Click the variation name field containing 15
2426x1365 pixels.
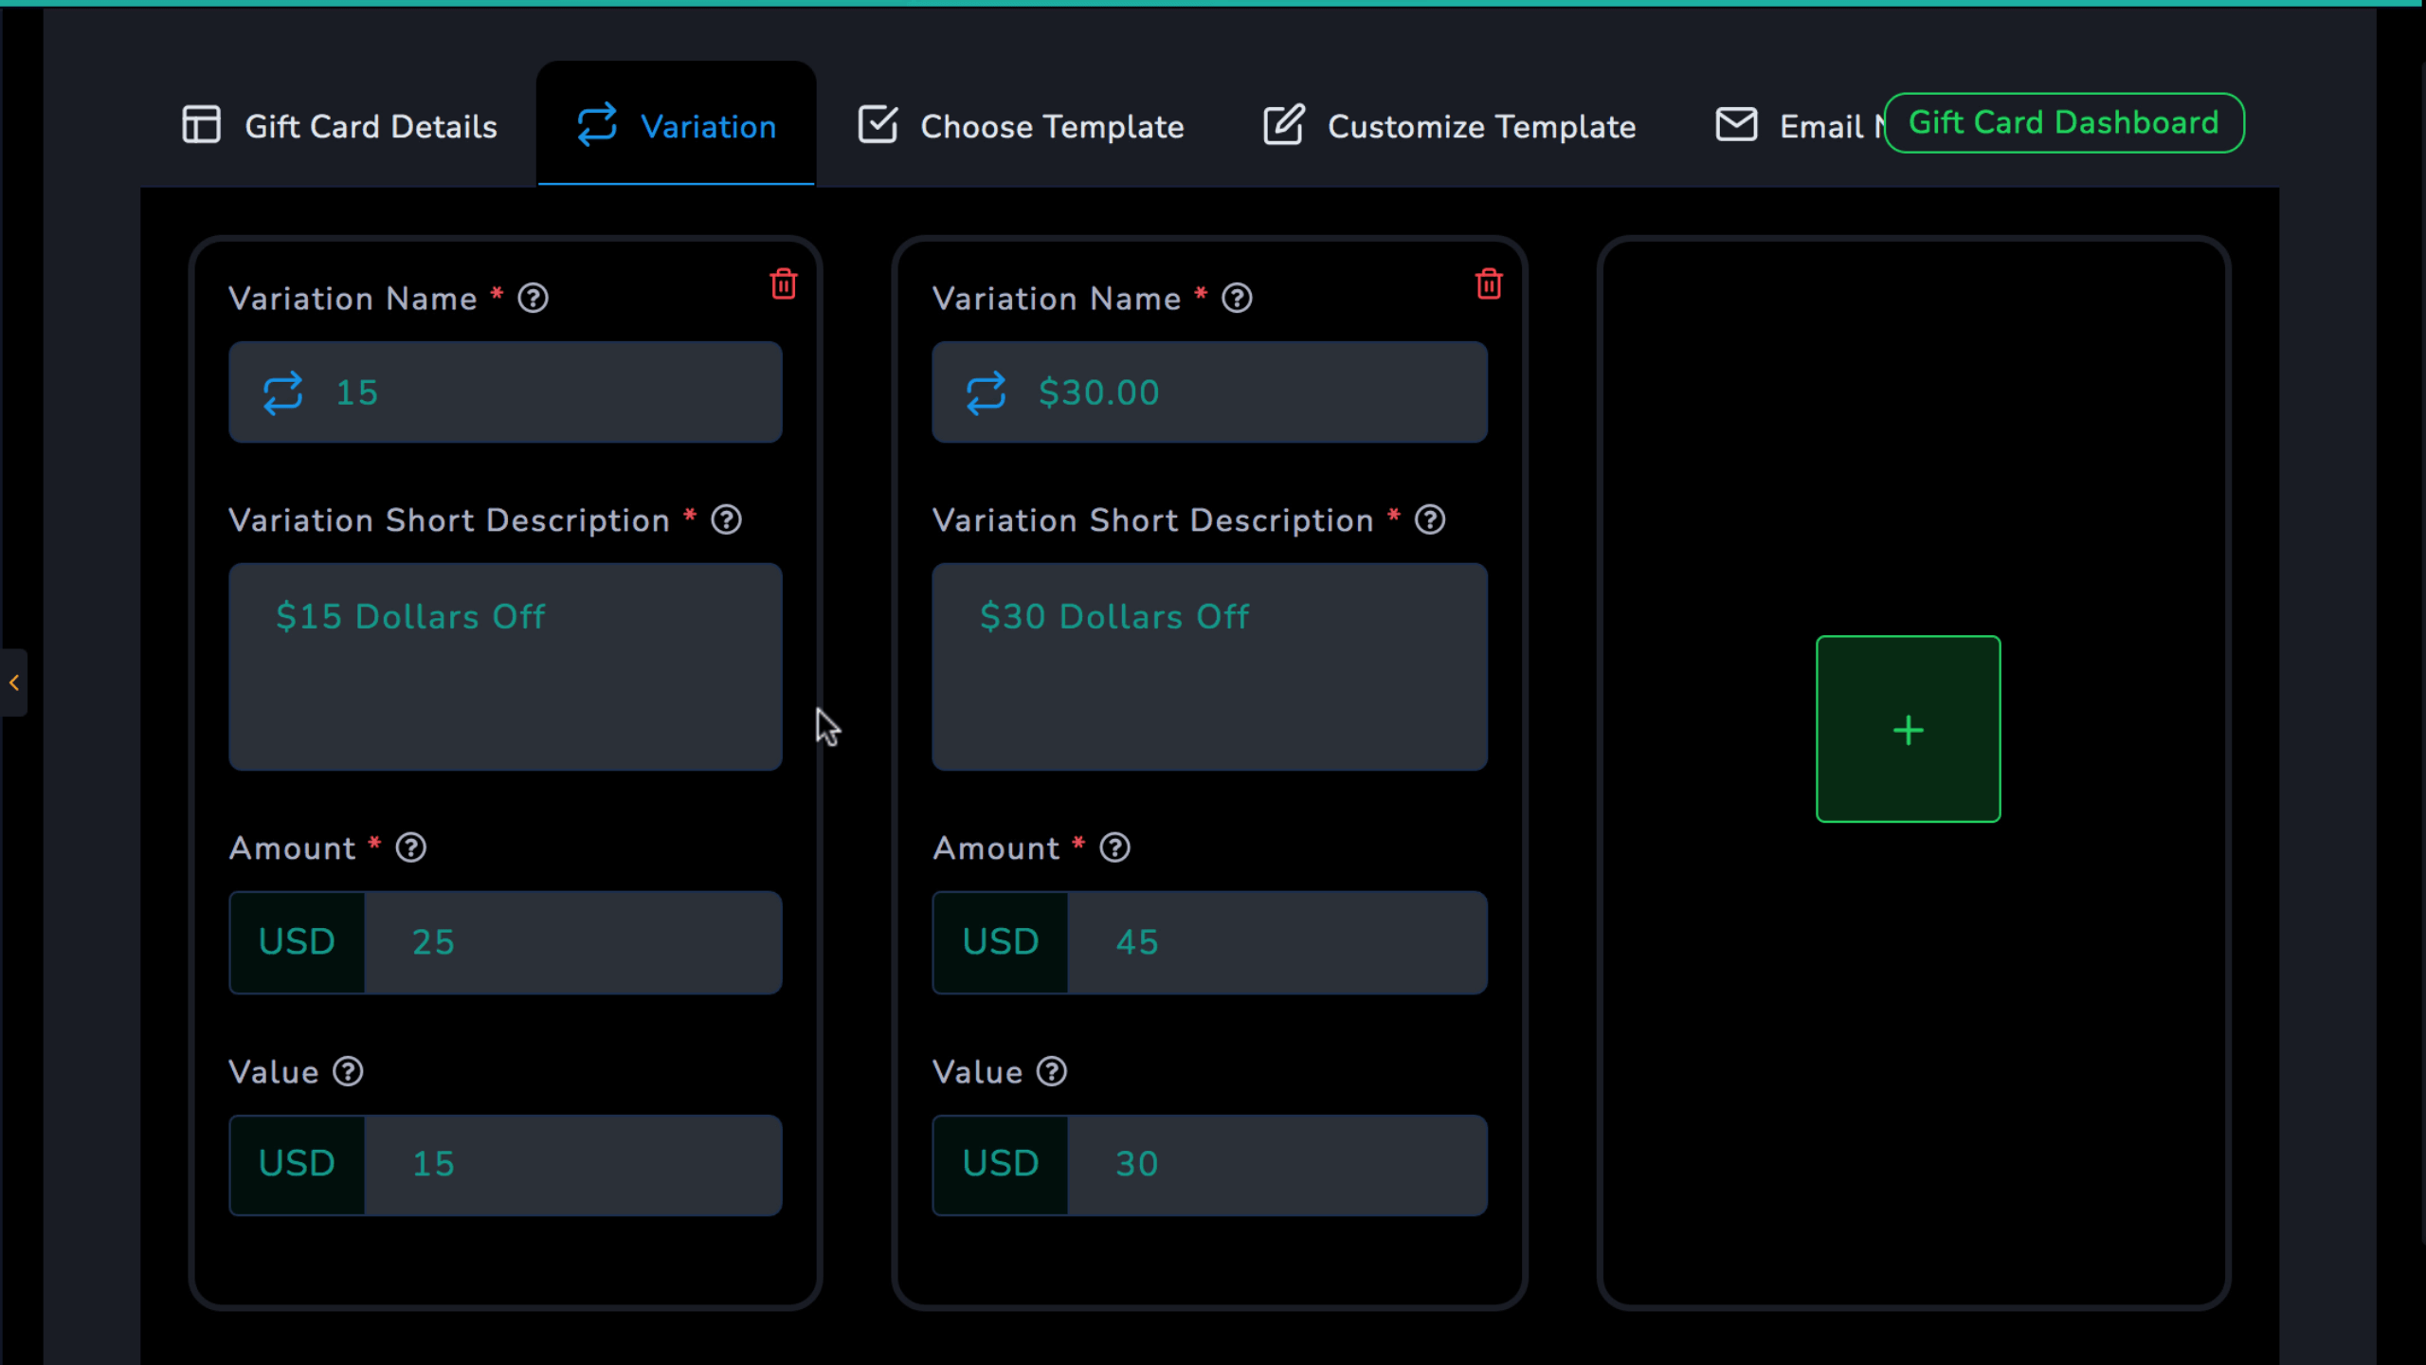(x=506, y=392)
